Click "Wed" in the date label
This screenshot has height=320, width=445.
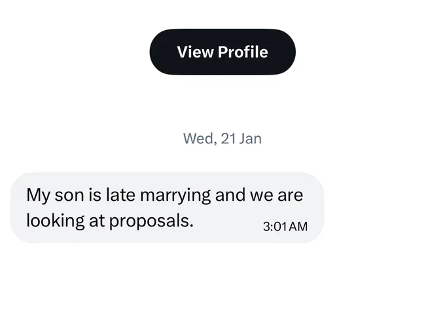tap(200, 139)
